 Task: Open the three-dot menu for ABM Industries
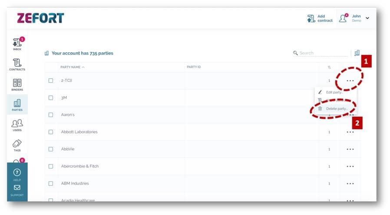[x=350, y=184]
